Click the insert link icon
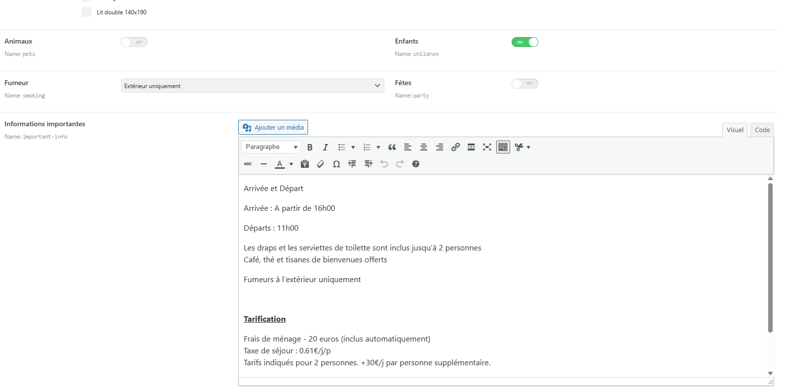The image size is (787, 391). [455, 147]
